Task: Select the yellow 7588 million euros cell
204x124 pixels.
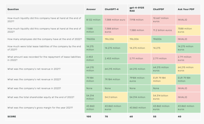Action: [188, 30]
